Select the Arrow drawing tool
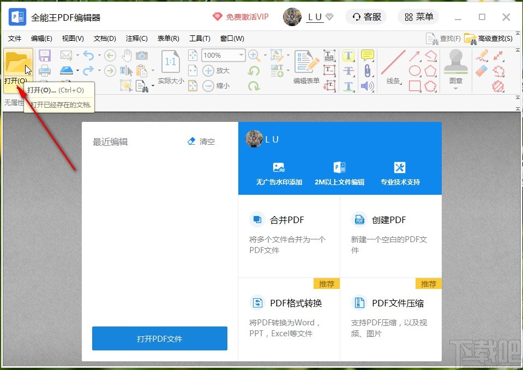Screen dimensions: 523x370 (x=414, y=55)
